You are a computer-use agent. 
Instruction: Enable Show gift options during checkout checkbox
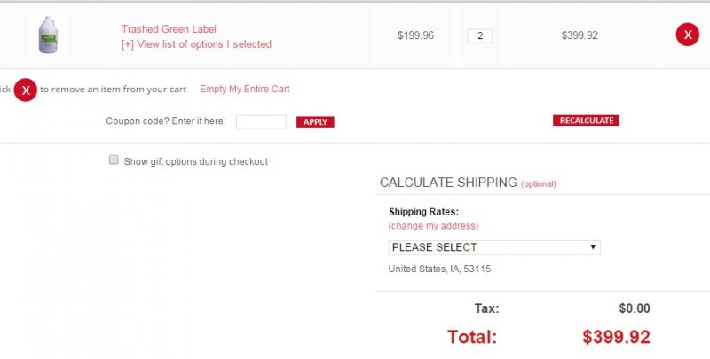coord(114,160)
